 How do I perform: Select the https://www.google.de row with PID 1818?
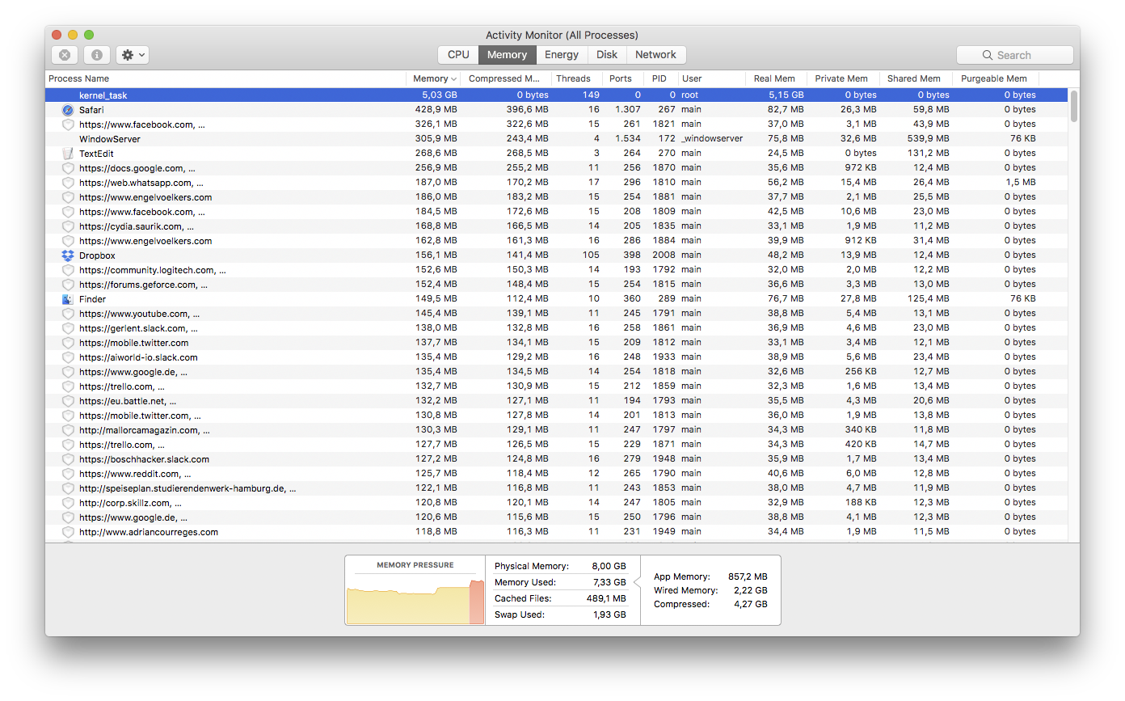(556, 372)
